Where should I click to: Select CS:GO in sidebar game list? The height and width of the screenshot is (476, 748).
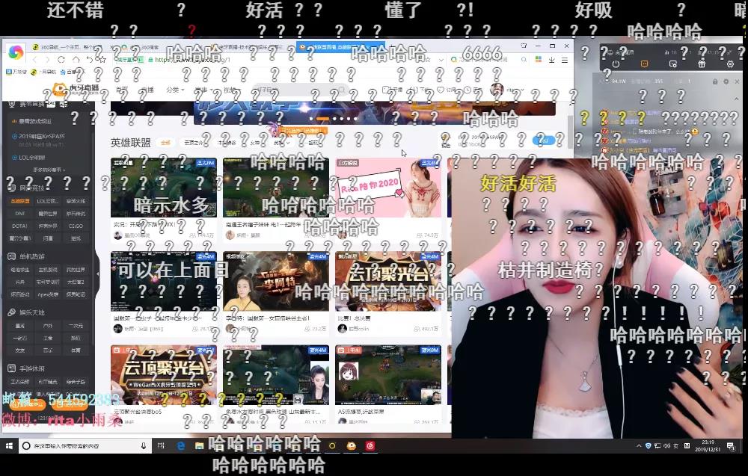coord(76,226)
